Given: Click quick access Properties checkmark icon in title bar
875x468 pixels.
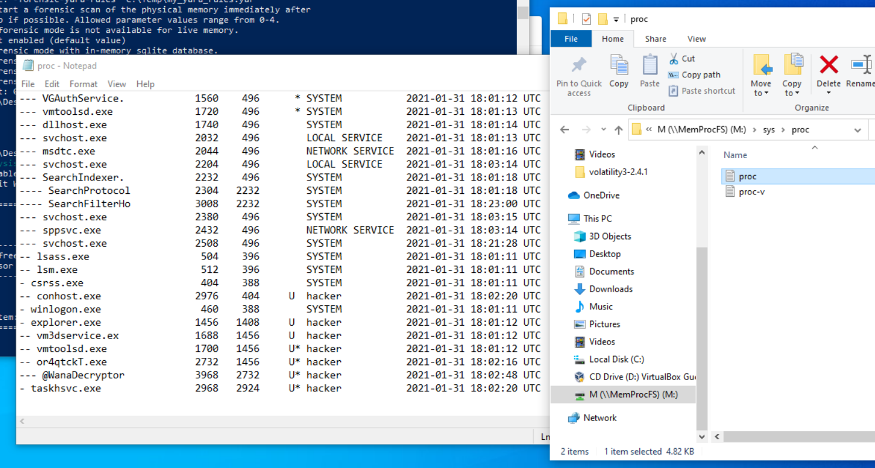Looking at the screenshot, I should (x=586, y=19).
